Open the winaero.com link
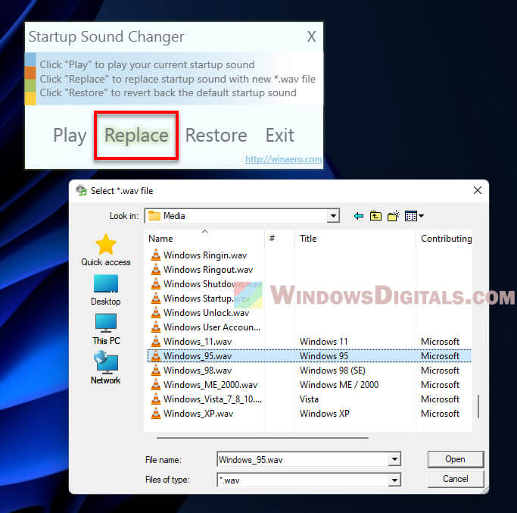Viewport: 517px width, 513px height. [284, 159]
